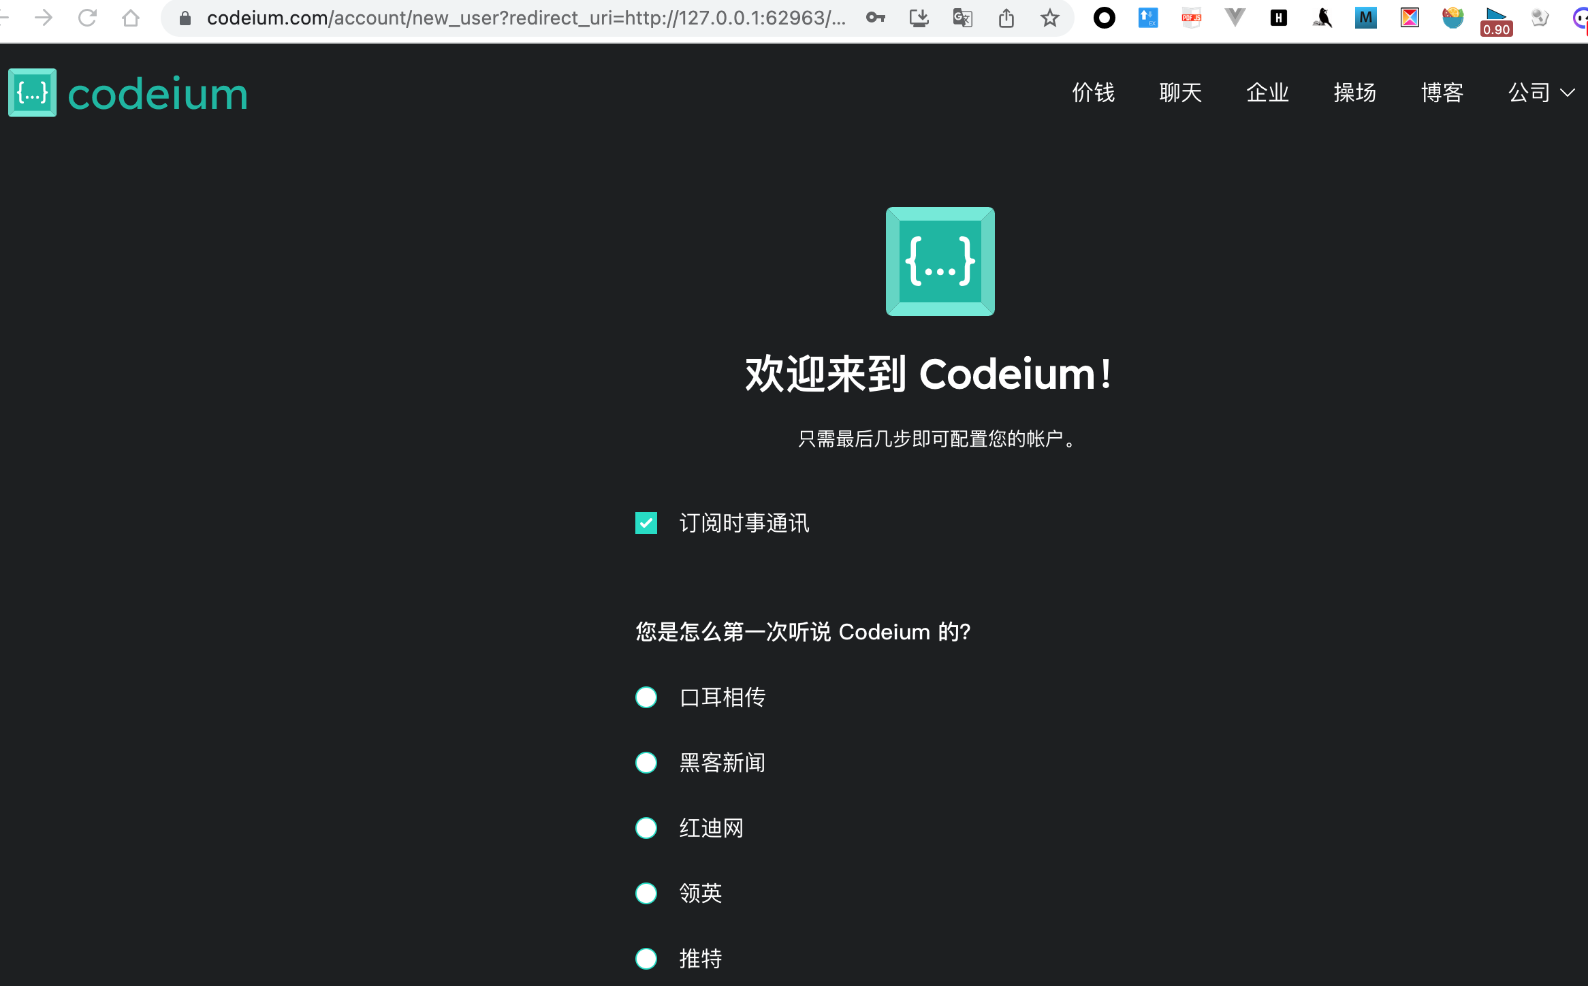Select the 红迪网 radio option
Image resolution: width=1588 pixels, height=986 pixels.
click(x=646, y=828)
